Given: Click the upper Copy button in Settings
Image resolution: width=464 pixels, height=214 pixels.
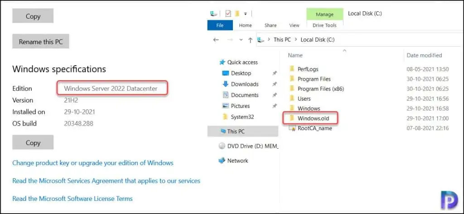Looking at the screenshot, I should [x=33, y=16].
